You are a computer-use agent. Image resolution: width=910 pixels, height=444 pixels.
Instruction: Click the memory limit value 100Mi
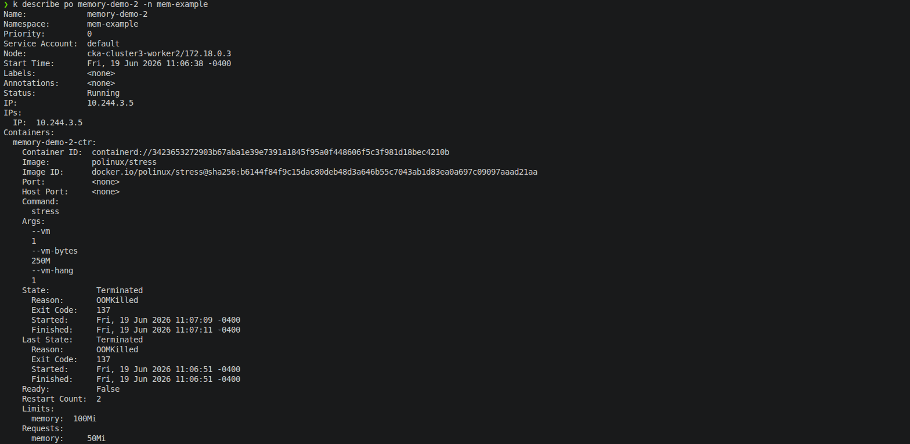(x=85, y=418)
